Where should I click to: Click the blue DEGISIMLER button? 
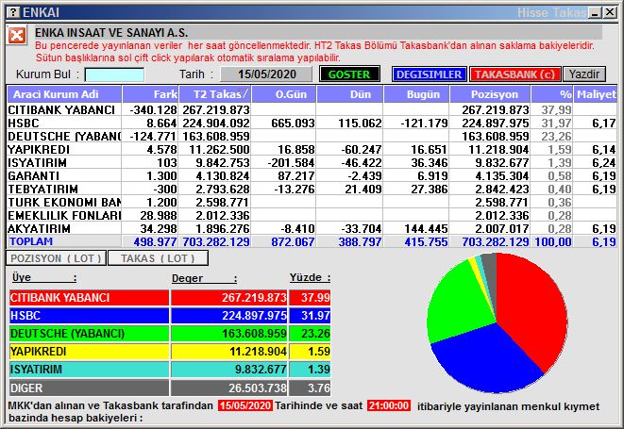tap(429, 74)
